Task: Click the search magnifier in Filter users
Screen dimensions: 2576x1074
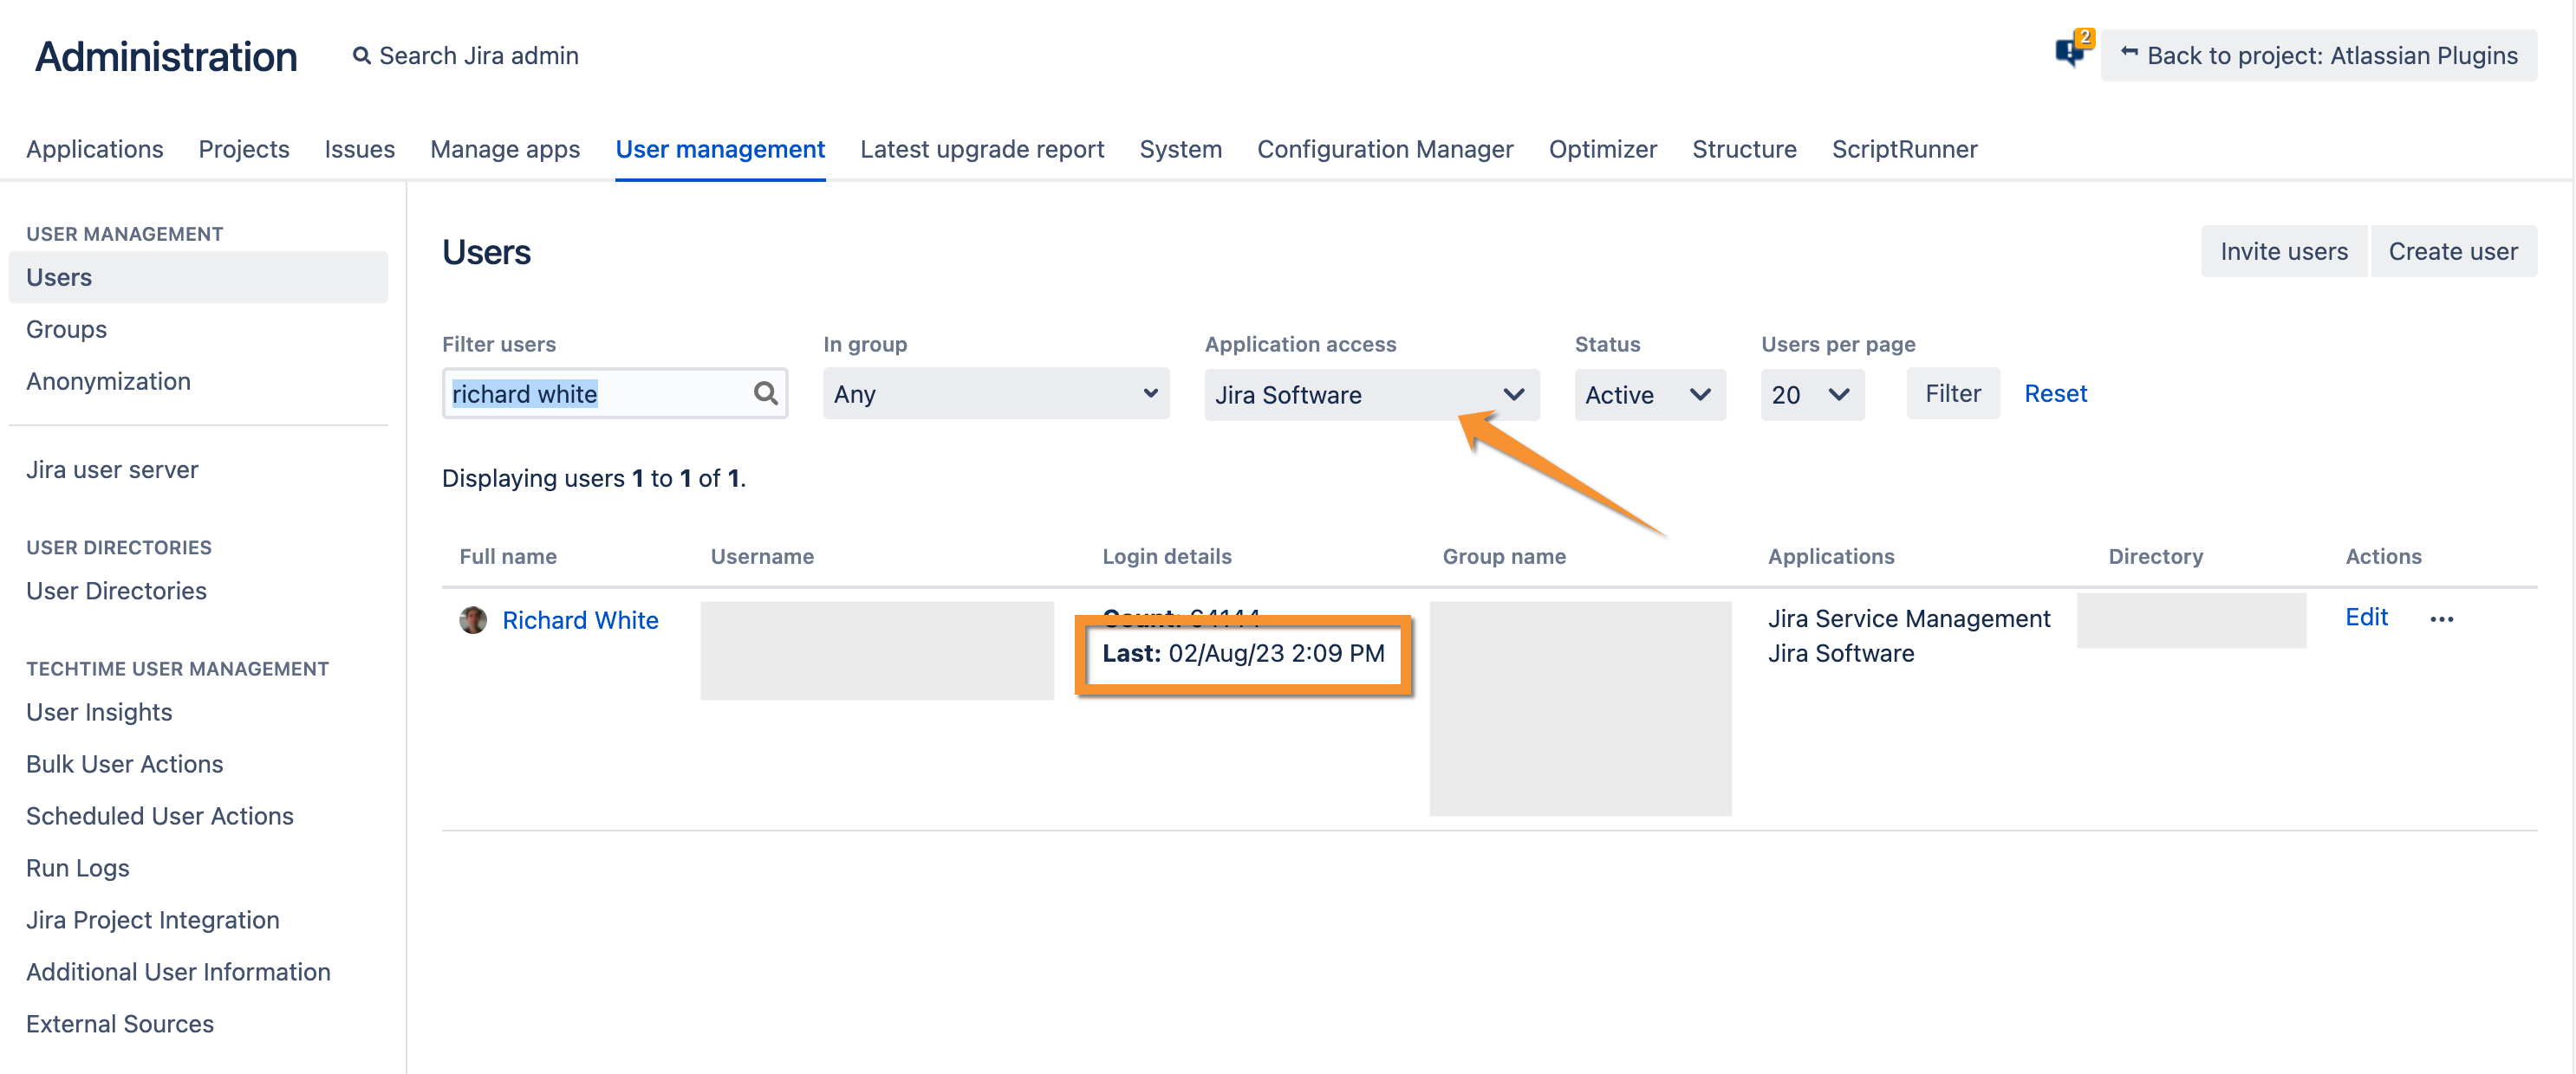Action: point(765,393)
